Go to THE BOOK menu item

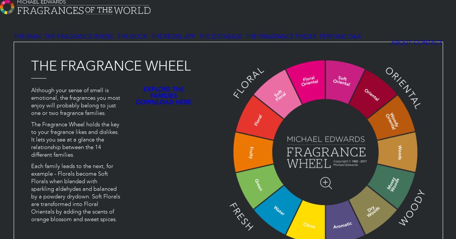tap(133, 37)
